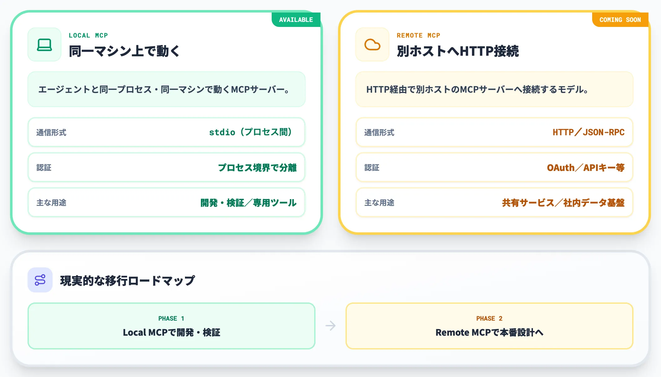Click the laptop icon in Local MCP card
The width and height of the screenshot is (661, 377).
(44, 44)
